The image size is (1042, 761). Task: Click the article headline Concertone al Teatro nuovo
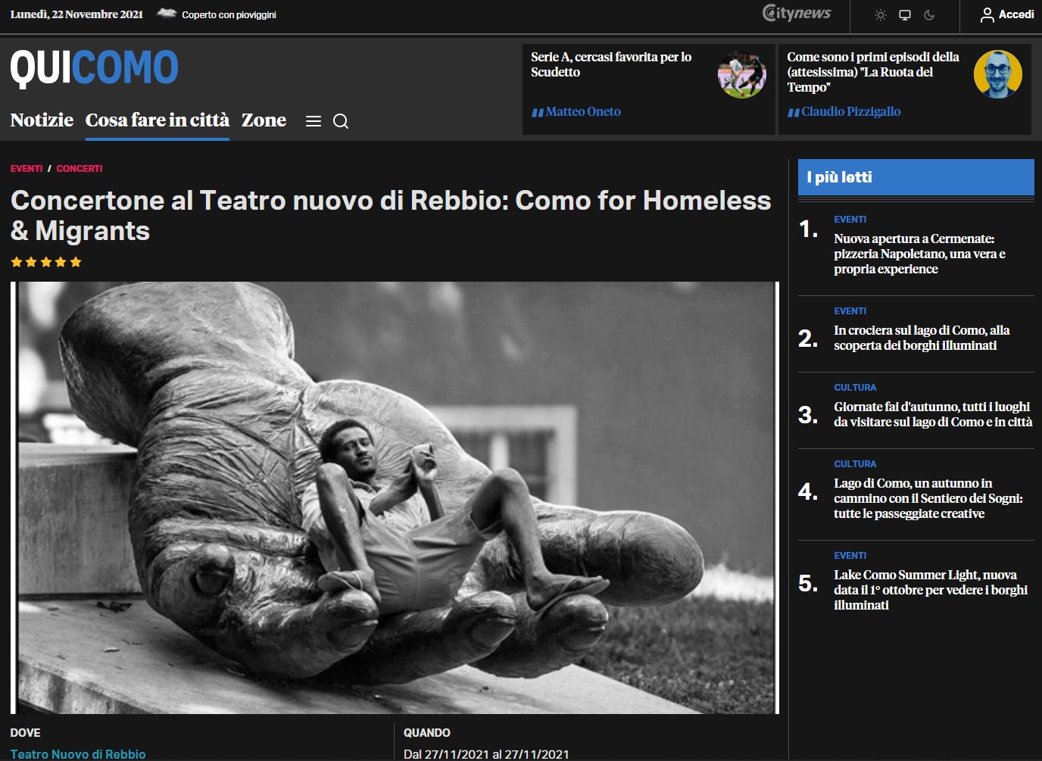[x=391, y=216]
